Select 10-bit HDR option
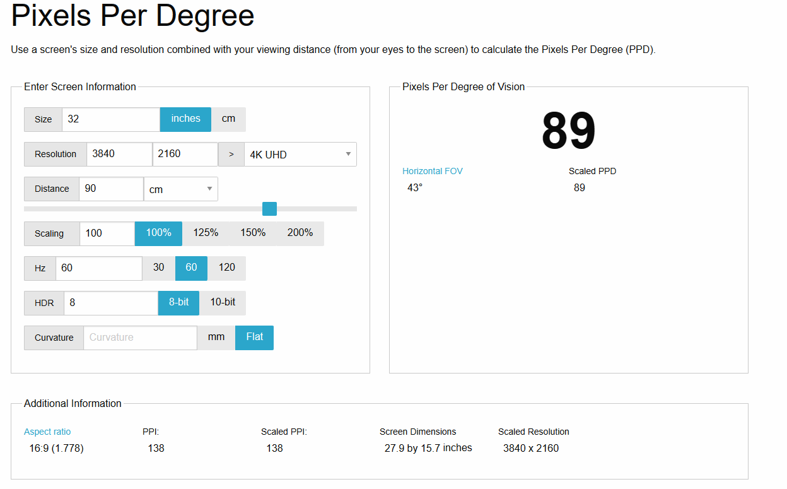This screenshot has height=489, width=787. point(223,303)
